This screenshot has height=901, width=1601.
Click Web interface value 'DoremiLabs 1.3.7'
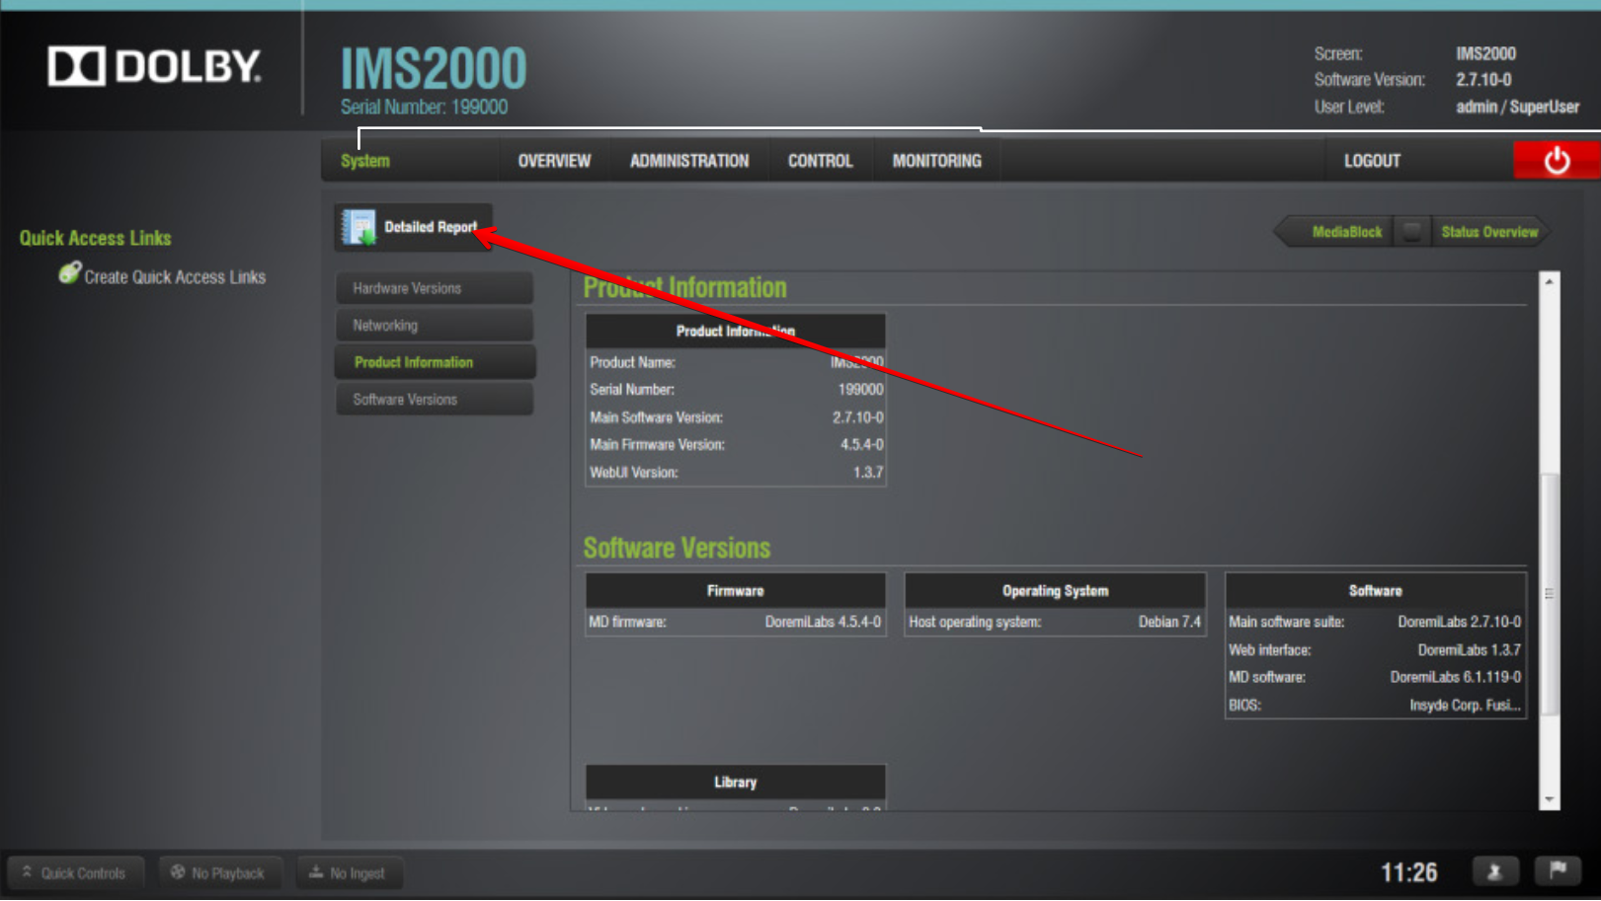point(1470,650)
